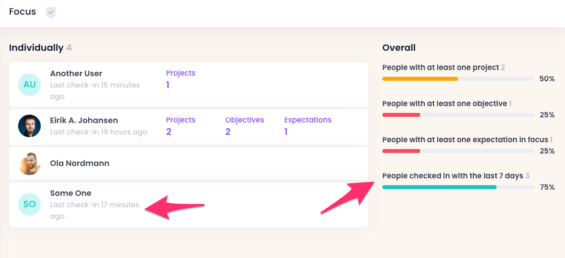Click the teal 7-day check-in progress bar
565x258 pixels.
[458, 187]
